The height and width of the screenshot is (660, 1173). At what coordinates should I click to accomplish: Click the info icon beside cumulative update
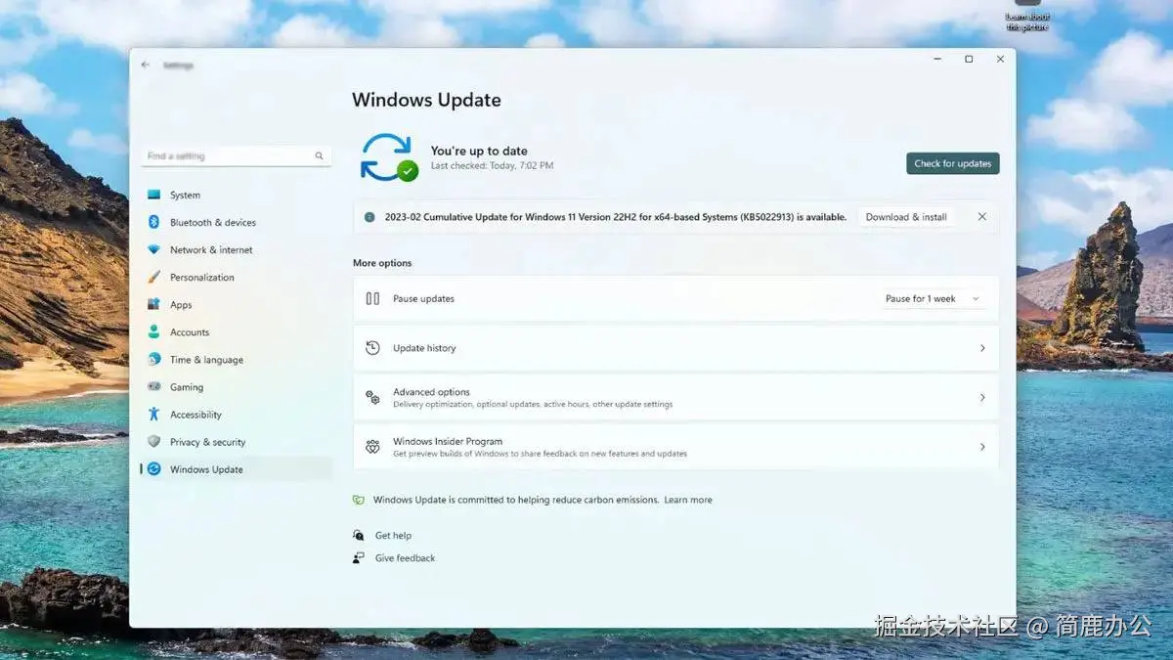click(369, 217)
